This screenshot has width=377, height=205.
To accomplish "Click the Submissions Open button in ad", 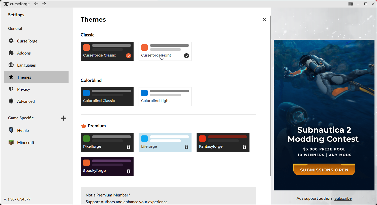I will pyautogui.click(x=324, y=170).
